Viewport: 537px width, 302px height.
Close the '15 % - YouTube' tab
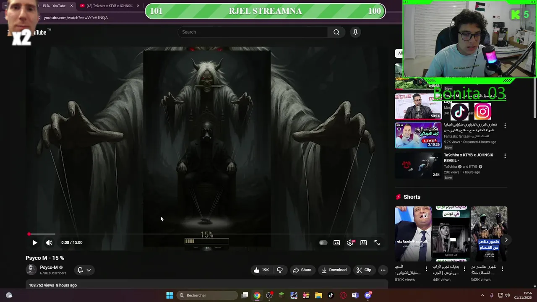point(71,6)
